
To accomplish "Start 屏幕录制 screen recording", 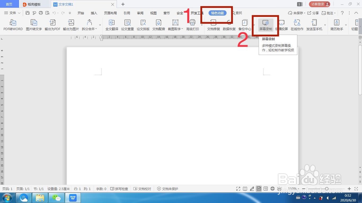I will coord(266,25).
